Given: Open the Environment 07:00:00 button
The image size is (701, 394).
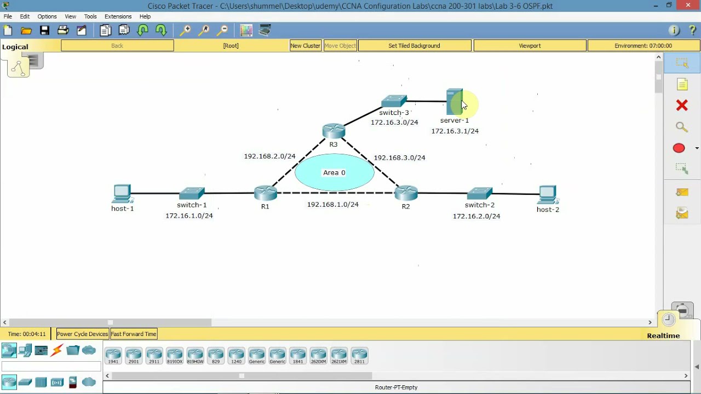Looking at the screenshot, I should 643,45.
